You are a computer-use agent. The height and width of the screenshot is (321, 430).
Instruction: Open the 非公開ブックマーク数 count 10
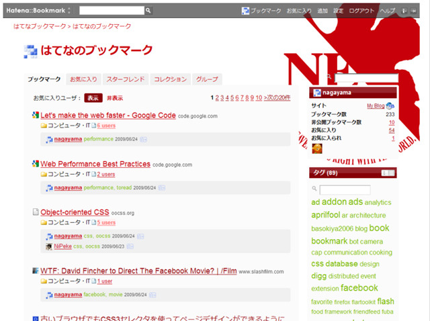(x=392, y=122)
